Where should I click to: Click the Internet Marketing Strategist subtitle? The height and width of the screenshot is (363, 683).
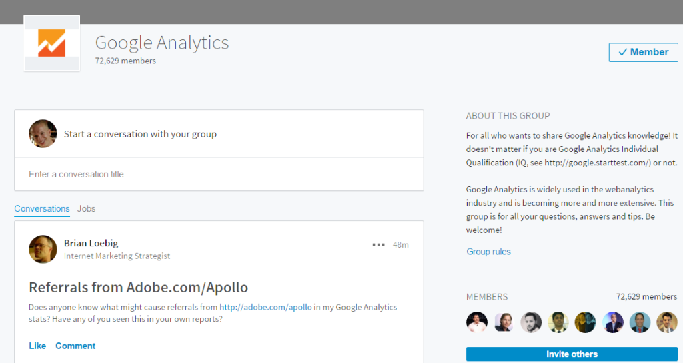pyautogui.click(x=117, y=256)
